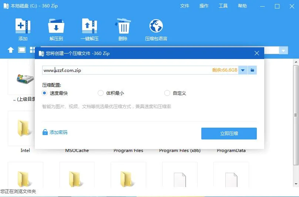The height and width of the screenshot is (197, 299).
Task: Click the scrollbar down arrow
Action: click(296, 184)
